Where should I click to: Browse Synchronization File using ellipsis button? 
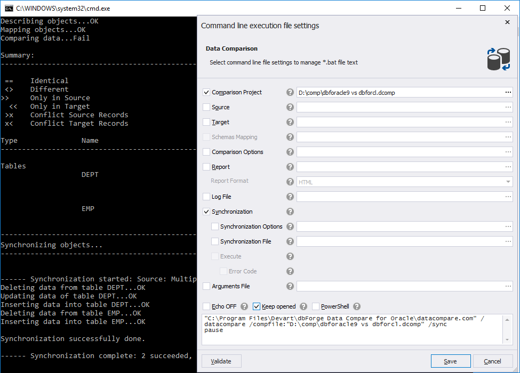point(508,241)
